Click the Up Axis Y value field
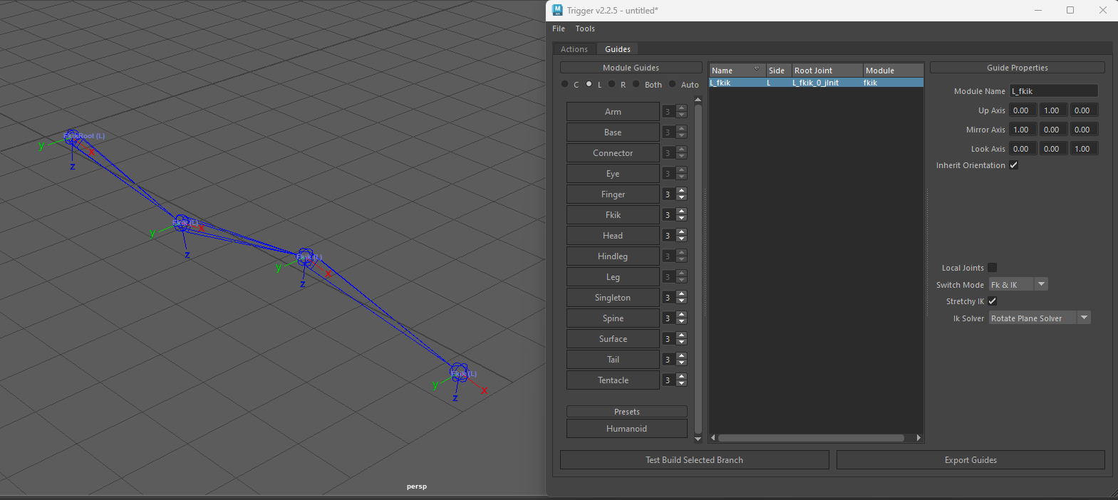Screen dimensions: 1118x500 [1052, 110]
